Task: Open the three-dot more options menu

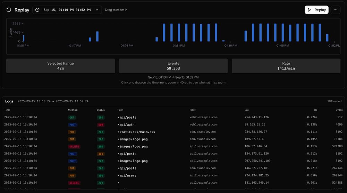Action: (335, 10)
